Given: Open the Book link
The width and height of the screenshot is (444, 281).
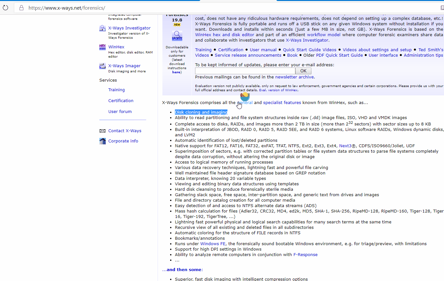Looking at the screenshot, I should click(x=292, y=55).
